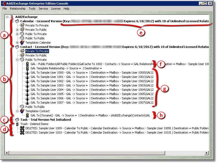
Task: Select Contact - Licensed Version node
Action: pos(114,47)
